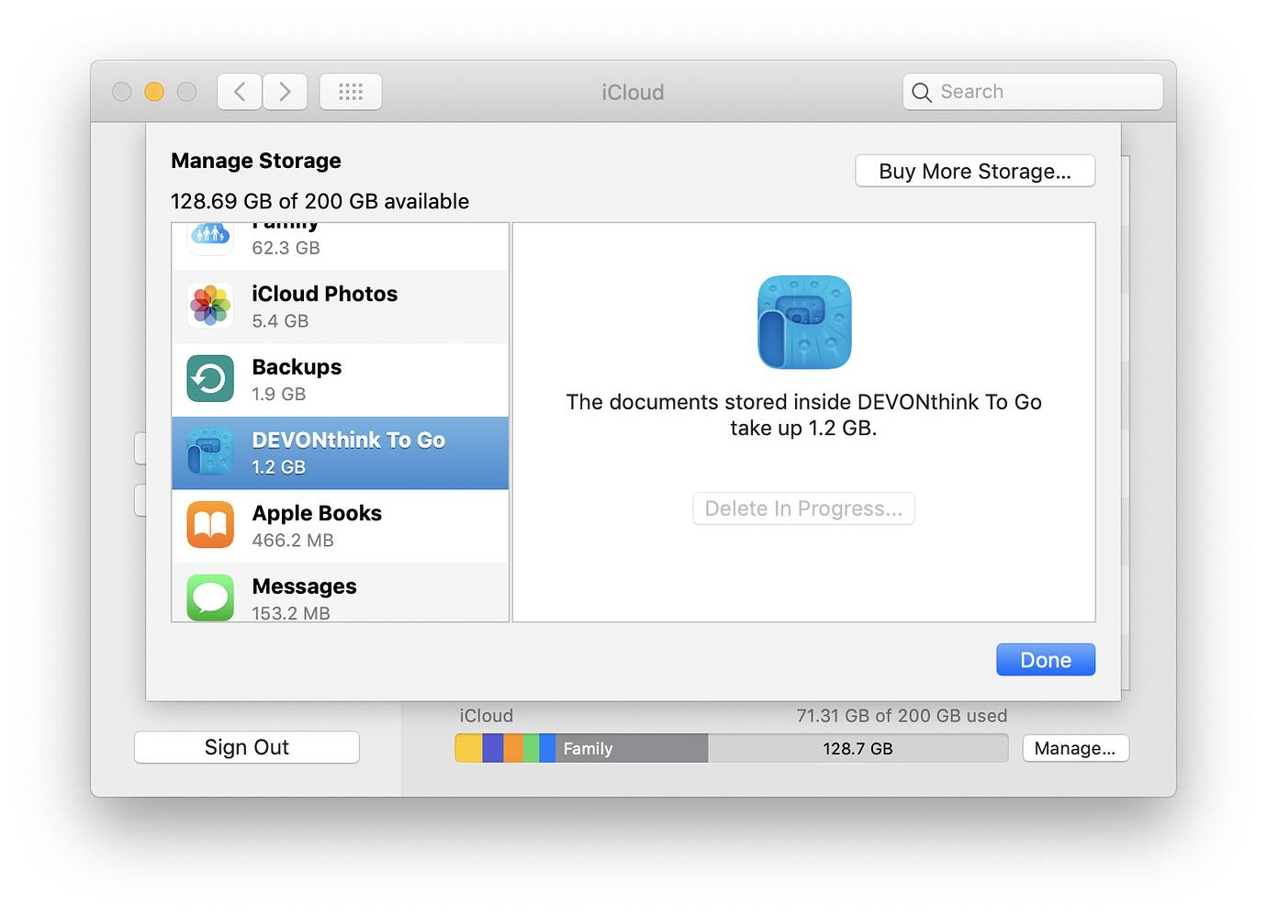Click the Messages green bubble icon
The image size is (1267, 916).
coord(210,598)
